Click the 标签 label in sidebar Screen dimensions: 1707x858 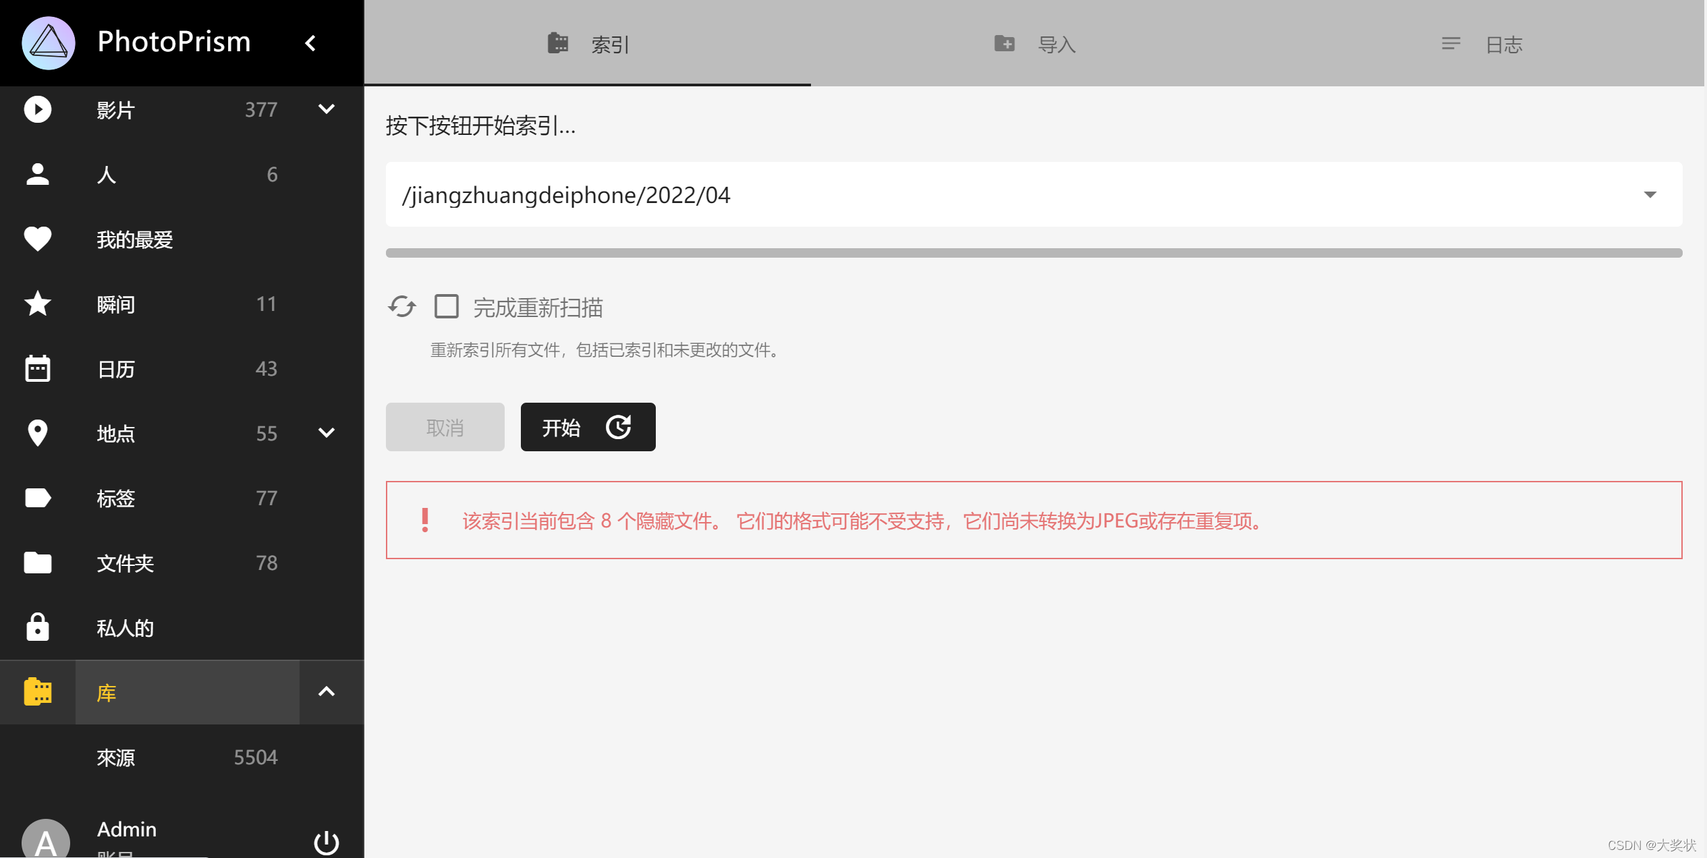click(x=116, y=498)
